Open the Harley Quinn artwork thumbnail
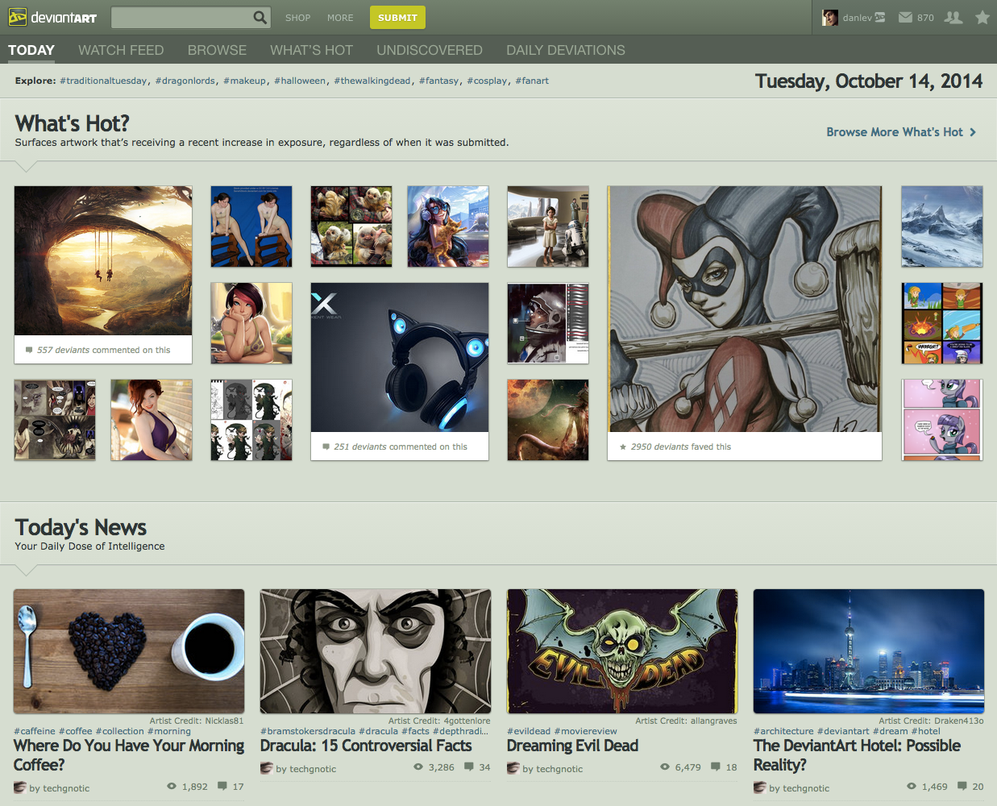The width and height of the screenshot is (997, 806). pyautogui.click(x=745, y=310)
